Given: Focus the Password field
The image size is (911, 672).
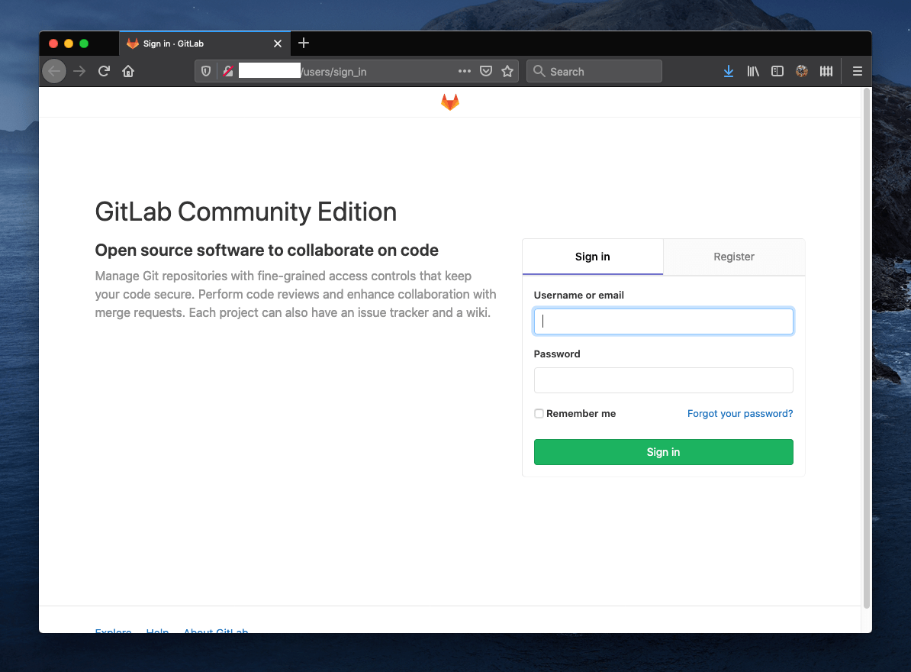Looking at the screenshot, I should tap(664, 380).
